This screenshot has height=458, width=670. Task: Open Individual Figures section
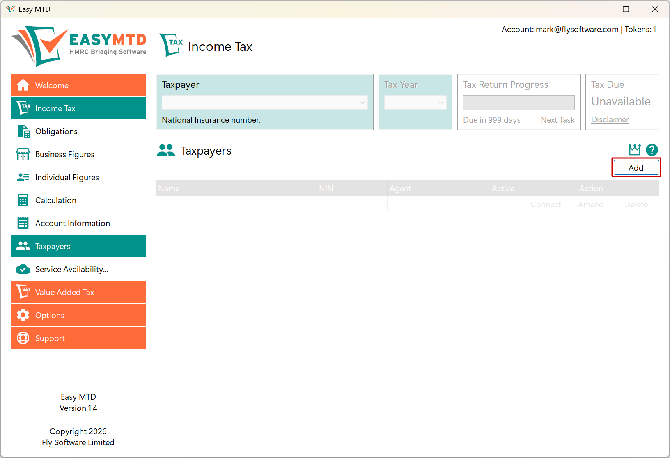[x=78, y=177]
